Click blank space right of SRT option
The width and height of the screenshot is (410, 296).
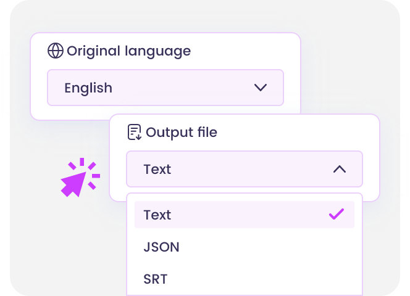tap(278, 279)
